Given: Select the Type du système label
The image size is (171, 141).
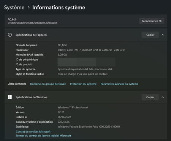Looking at the screenshot, I should [x=25, y=69].
